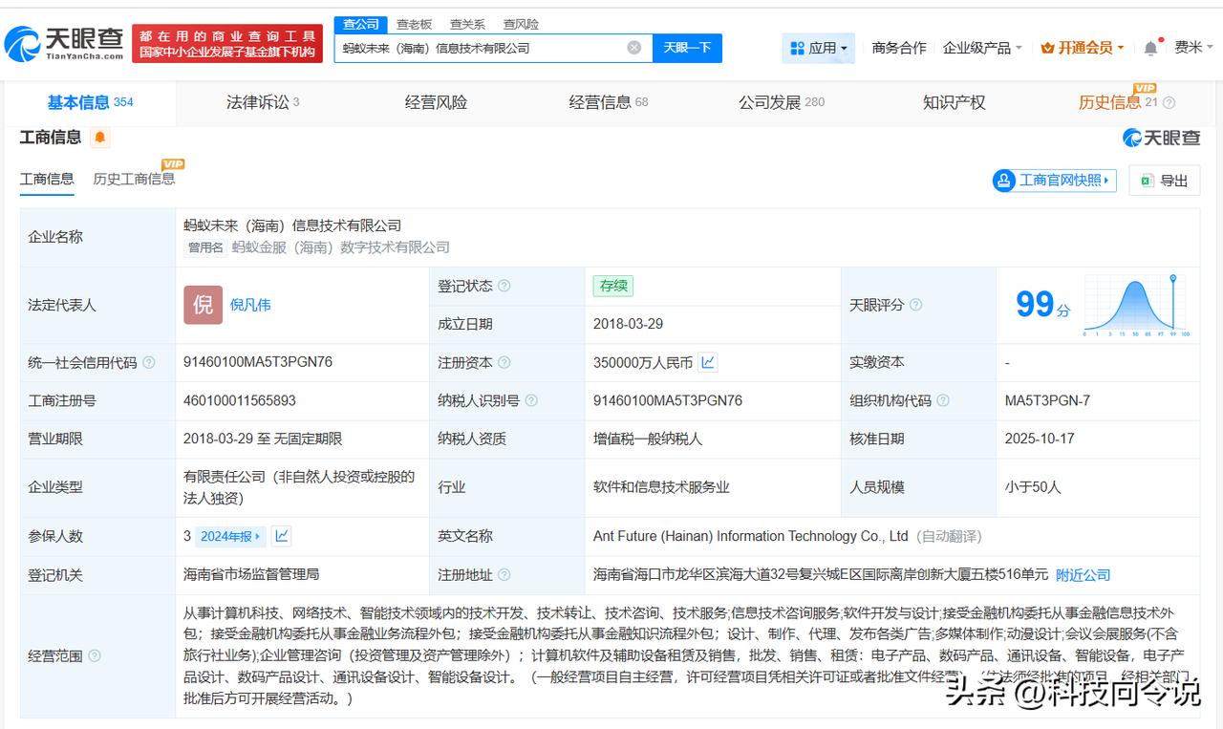Open the notification bell icon
Viewport: 1223px width, 729px height.
[x=1150, y=48]
